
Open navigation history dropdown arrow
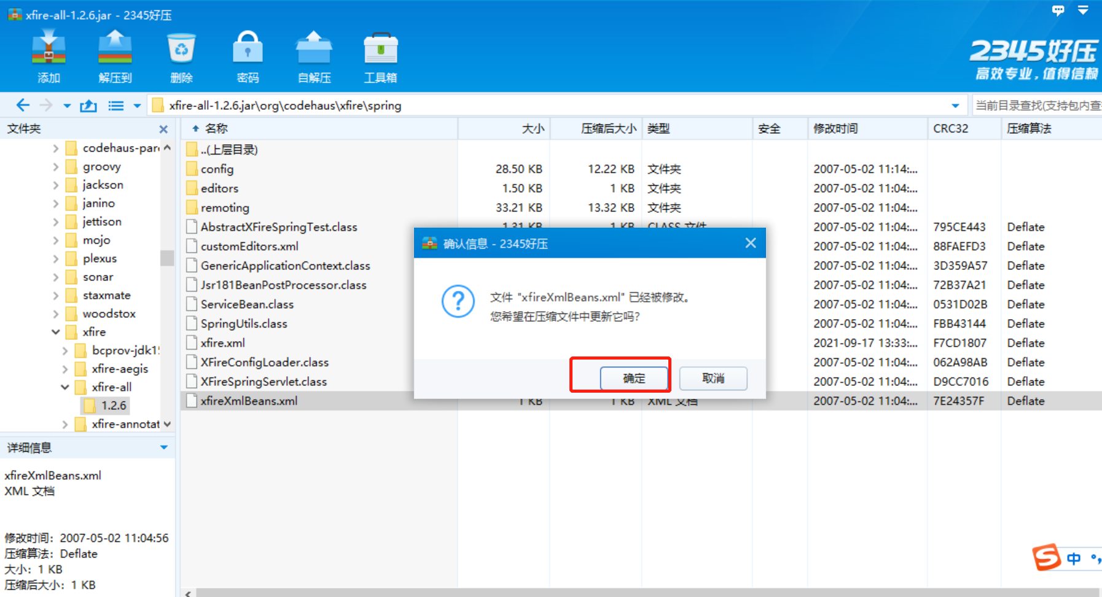tap(67, 106)
